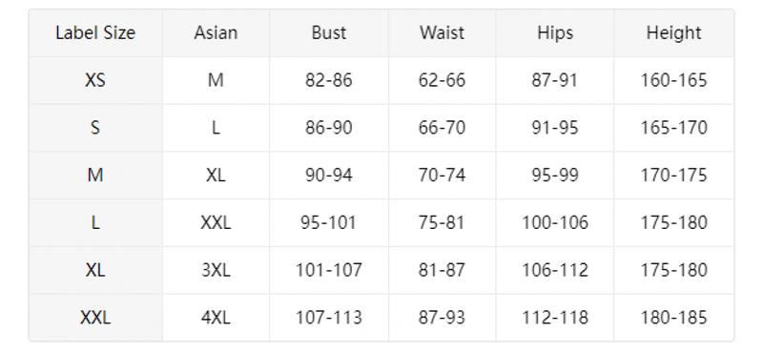This screenshot has width=763, height=353.
Task: Select bust value 95-101
Action: (x=329, y=223)
